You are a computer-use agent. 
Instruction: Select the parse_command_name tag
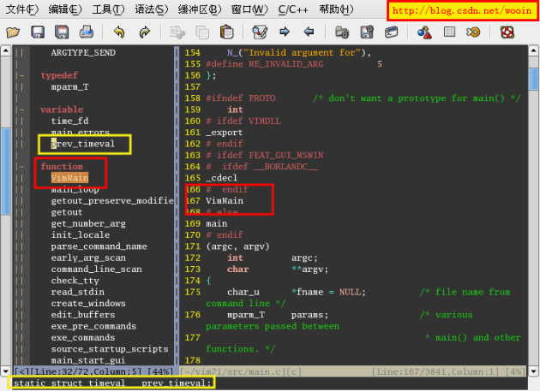point(99,246)
